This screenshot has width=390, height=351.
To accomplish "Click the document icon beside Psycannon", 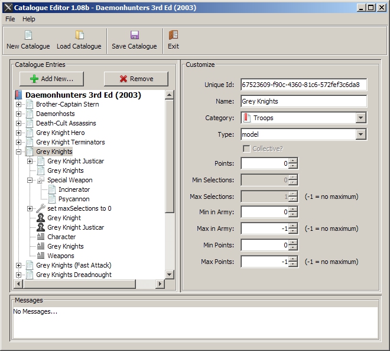I will pos(52,199).
